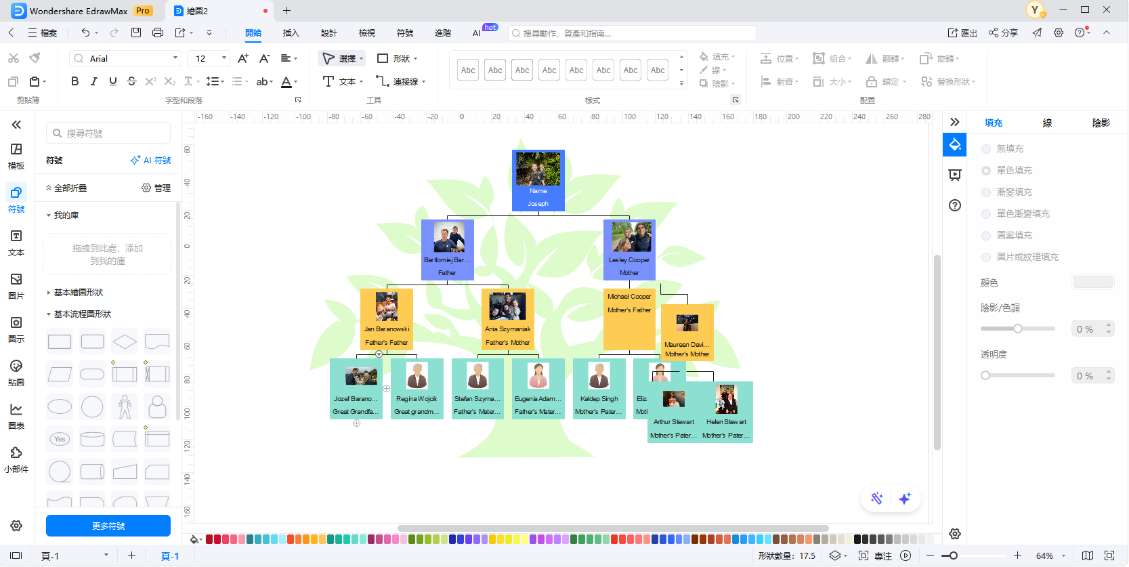Select the No Fill radio option
Image resolution: width=1129 pixels, height=567 pixels.
pyautogui.click(x=986, y=149)
